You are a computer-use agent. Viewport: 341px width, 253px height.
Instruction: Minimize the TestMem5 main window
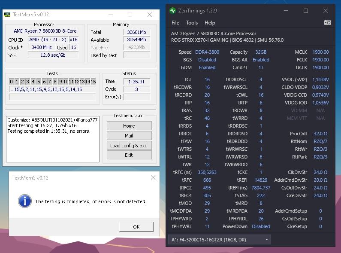[x=111, y=15]
